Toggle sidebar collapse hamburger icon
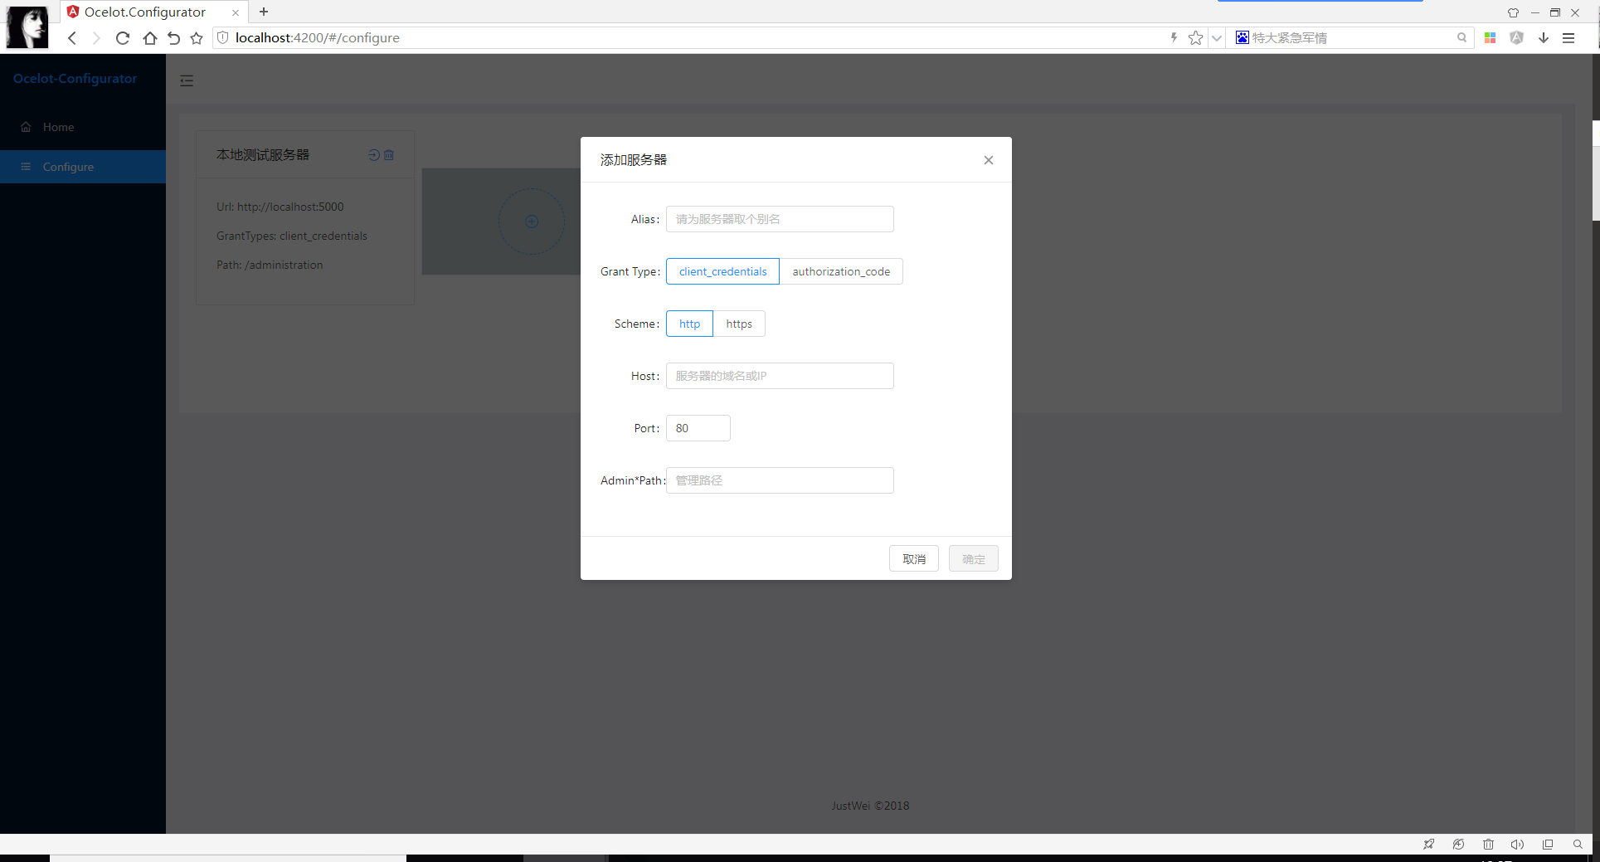The height and width of the screenshot is (862, 1600). click(187, 80)
